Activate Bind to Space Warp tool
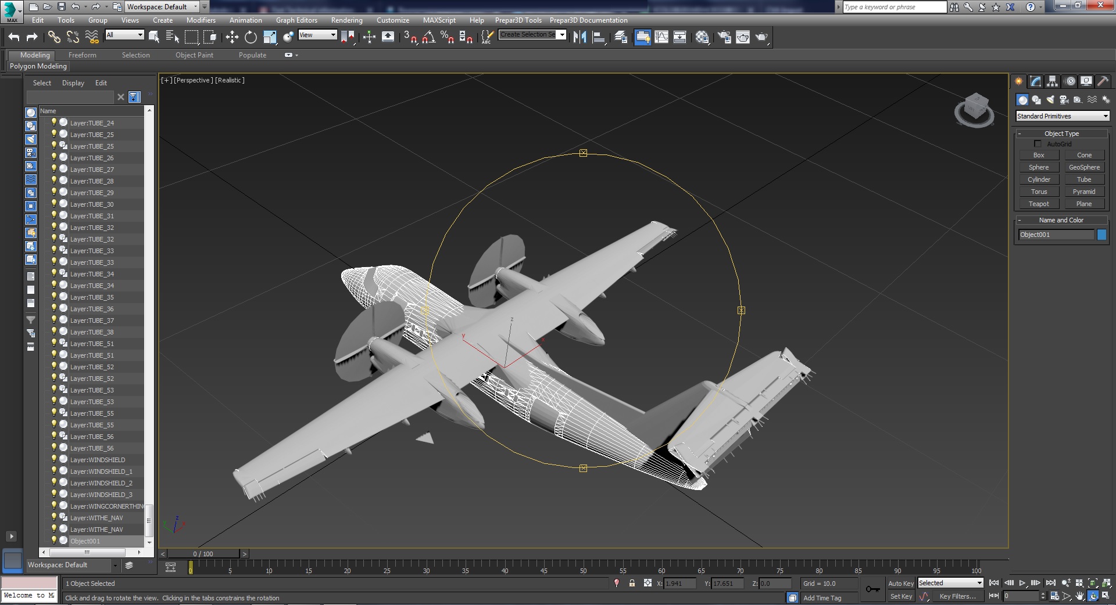This screenshot has width=1116, height=605. (92, 37)
